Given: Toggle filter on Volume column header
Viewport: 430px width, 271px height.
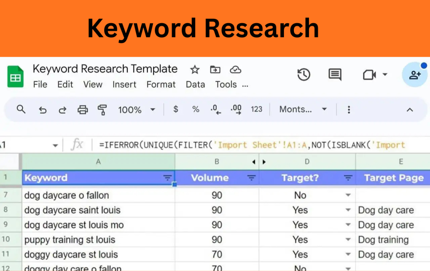Looking at the screenshot, I should pos(251,178).
